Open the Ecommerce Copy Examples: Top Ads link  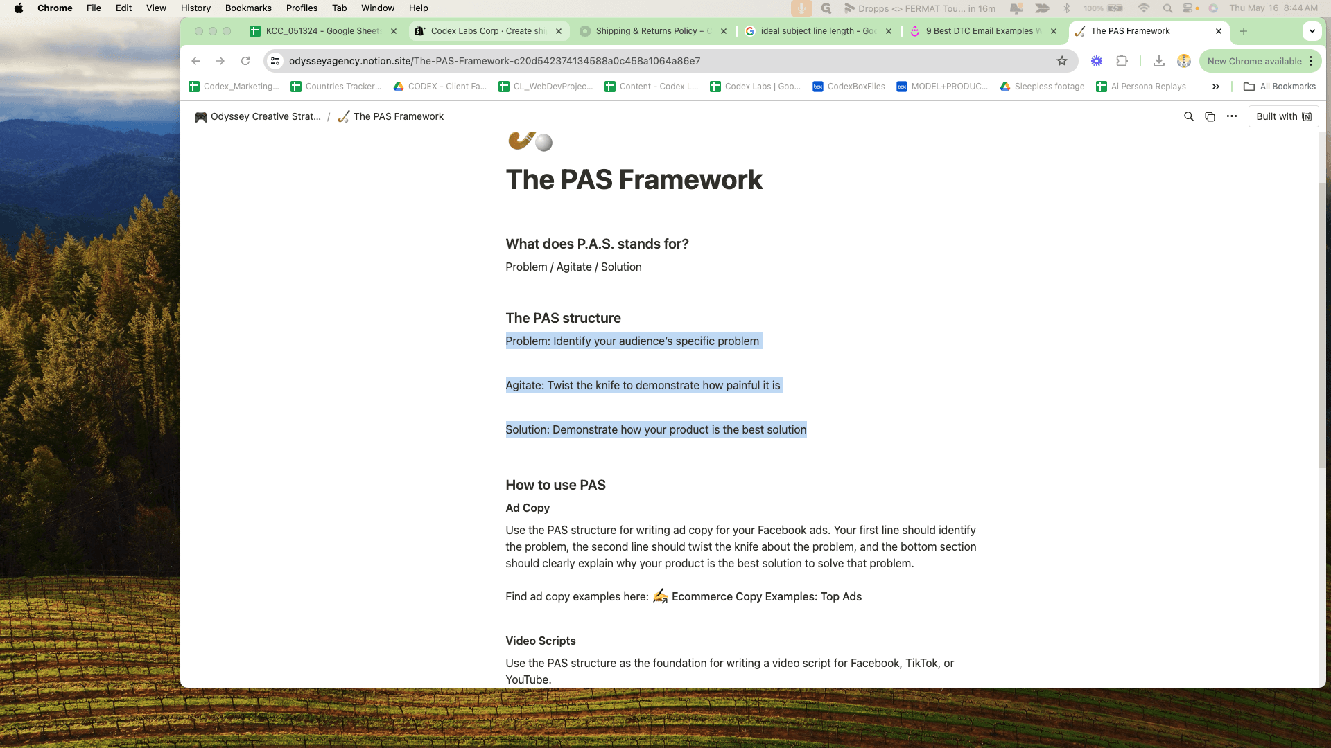[x=766, y=596]
